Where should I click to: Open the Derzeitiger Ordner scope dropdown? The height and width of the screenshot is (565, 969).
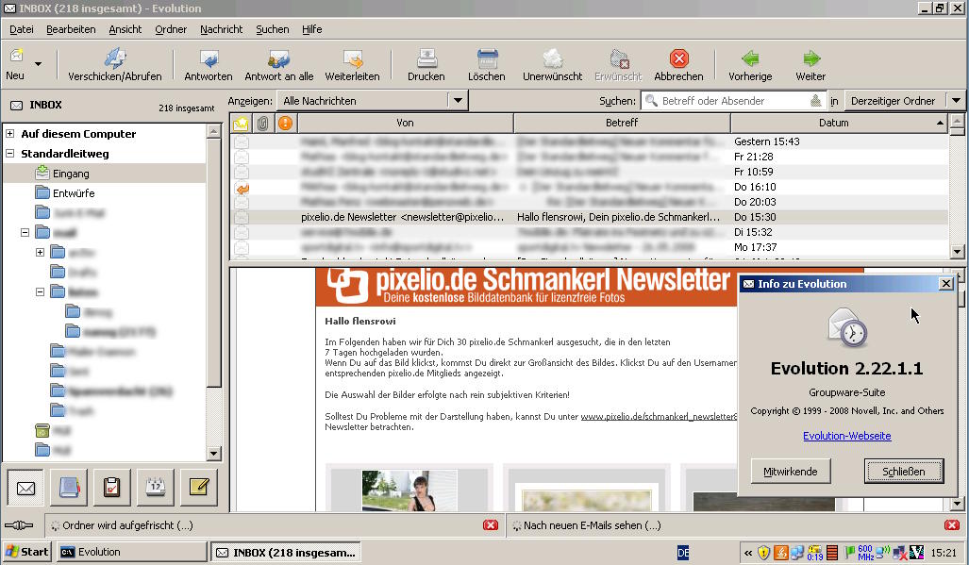pyautogui.click(x=904, y=101)
